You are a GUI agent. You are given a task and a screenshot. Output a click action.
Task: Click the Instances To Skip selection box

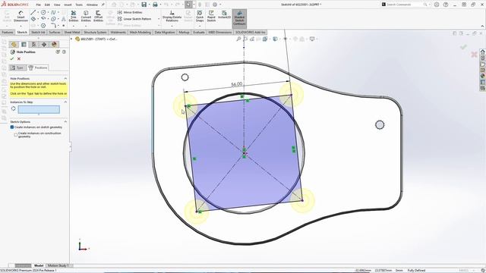39,109
